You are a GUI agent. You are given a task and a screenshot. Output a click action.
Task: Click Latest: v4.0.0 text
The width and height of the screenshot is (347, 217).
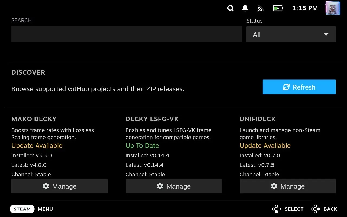[x=29, y=165]
